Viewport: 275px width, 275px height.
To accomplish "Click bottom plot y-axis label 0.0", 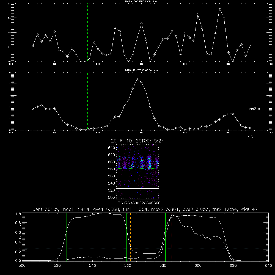I will [18, 261].
